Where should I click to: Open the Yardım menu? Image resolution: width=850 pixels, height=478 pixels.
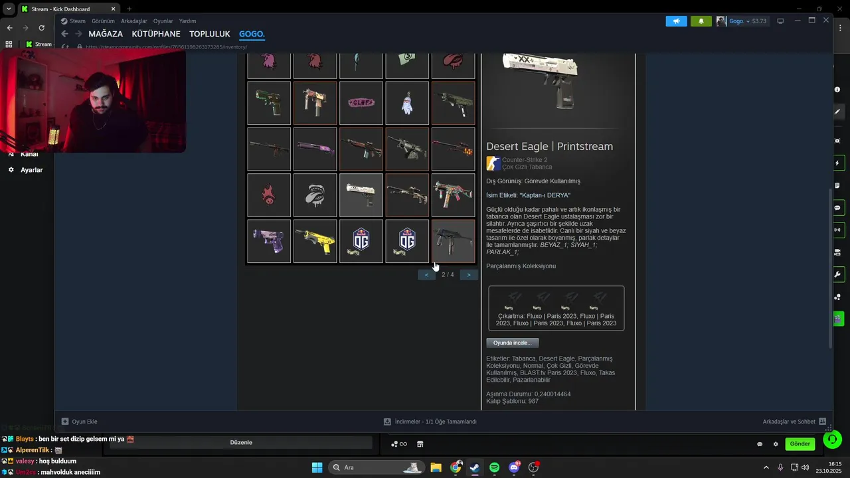pyautogui.click(x=188, y=21)
